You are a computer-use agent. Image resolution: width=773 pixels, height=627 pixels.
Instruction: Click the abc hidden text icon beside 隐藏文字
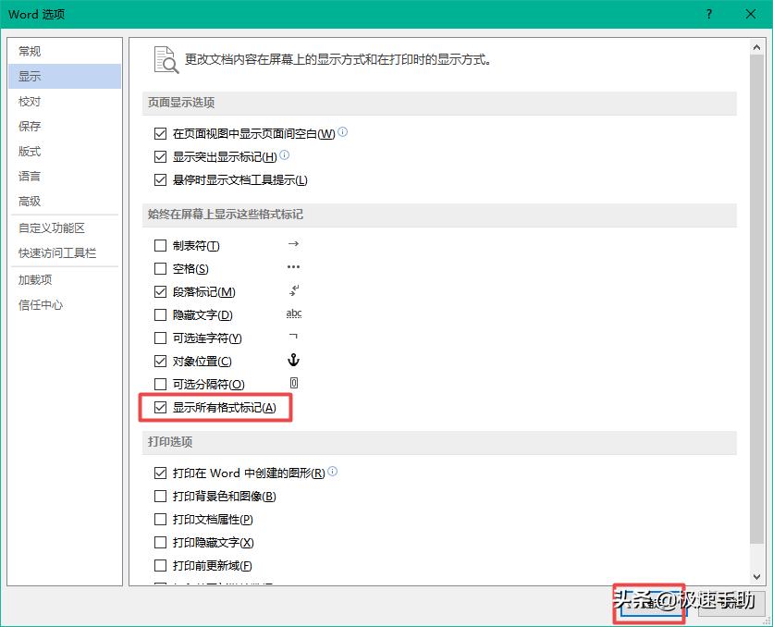pos(294,313)
